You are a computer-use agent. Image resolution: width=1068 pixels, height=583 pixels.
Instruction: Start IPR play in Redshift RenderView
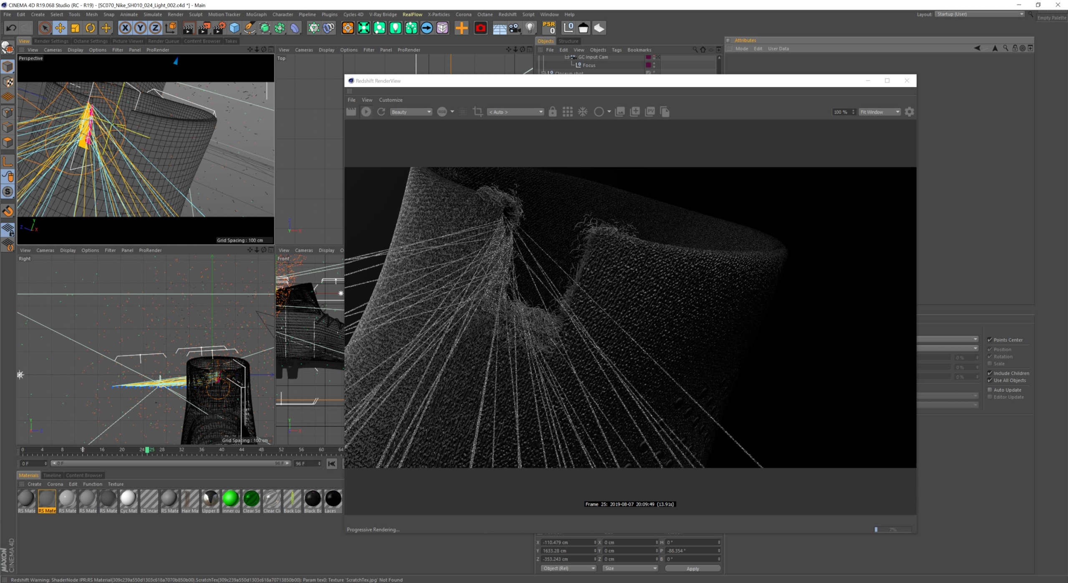click(366, 112)
